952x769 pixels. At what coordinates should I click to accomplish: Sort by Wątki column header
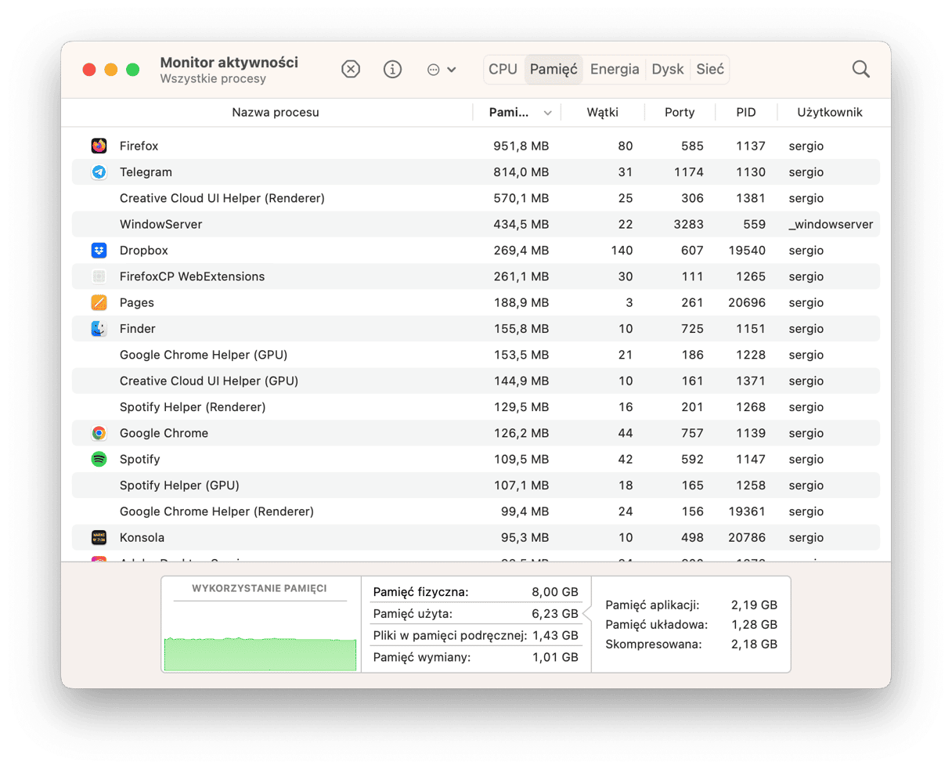(x=603, y=112)
